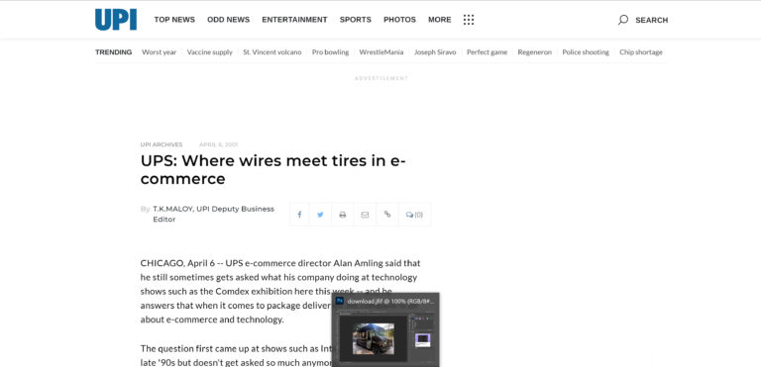Click the Photoshop download.jfif window thumbnail

tap(385, 329)
